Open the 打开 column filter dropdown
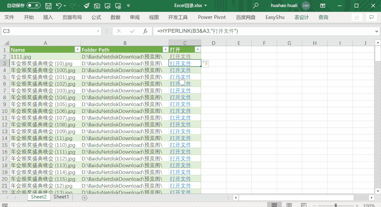381x207 pixels. tap(198, 49)
